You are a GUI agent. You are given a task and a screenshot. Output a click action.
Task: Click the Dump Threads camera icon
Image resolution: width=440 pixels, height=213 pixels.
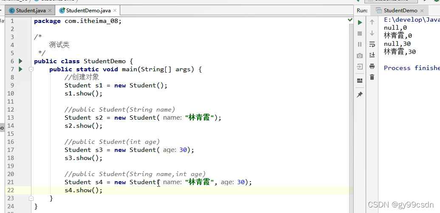click(360, 56)
